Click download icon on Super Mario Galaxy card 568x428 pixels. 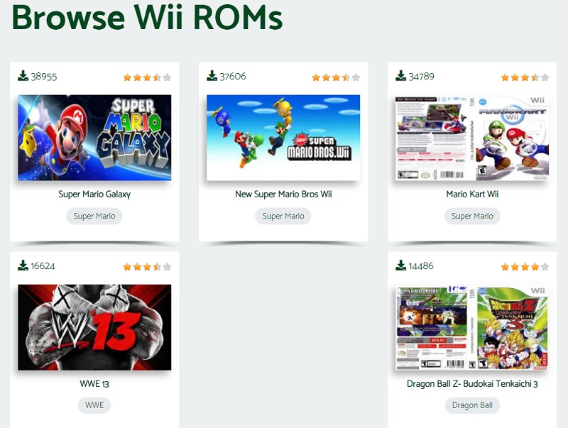click(23, 76)
